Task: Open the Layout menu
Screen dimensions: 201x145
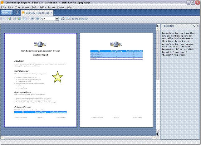Action: pos(51,7)
